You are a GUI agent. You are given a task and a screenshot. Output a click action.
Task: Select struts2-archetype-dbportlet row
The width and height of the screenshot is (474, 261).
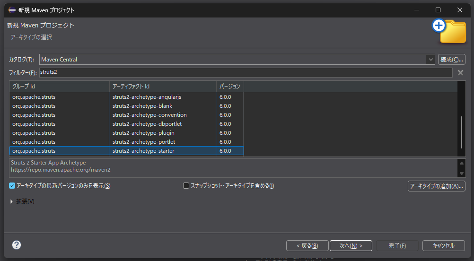[127, 124]
